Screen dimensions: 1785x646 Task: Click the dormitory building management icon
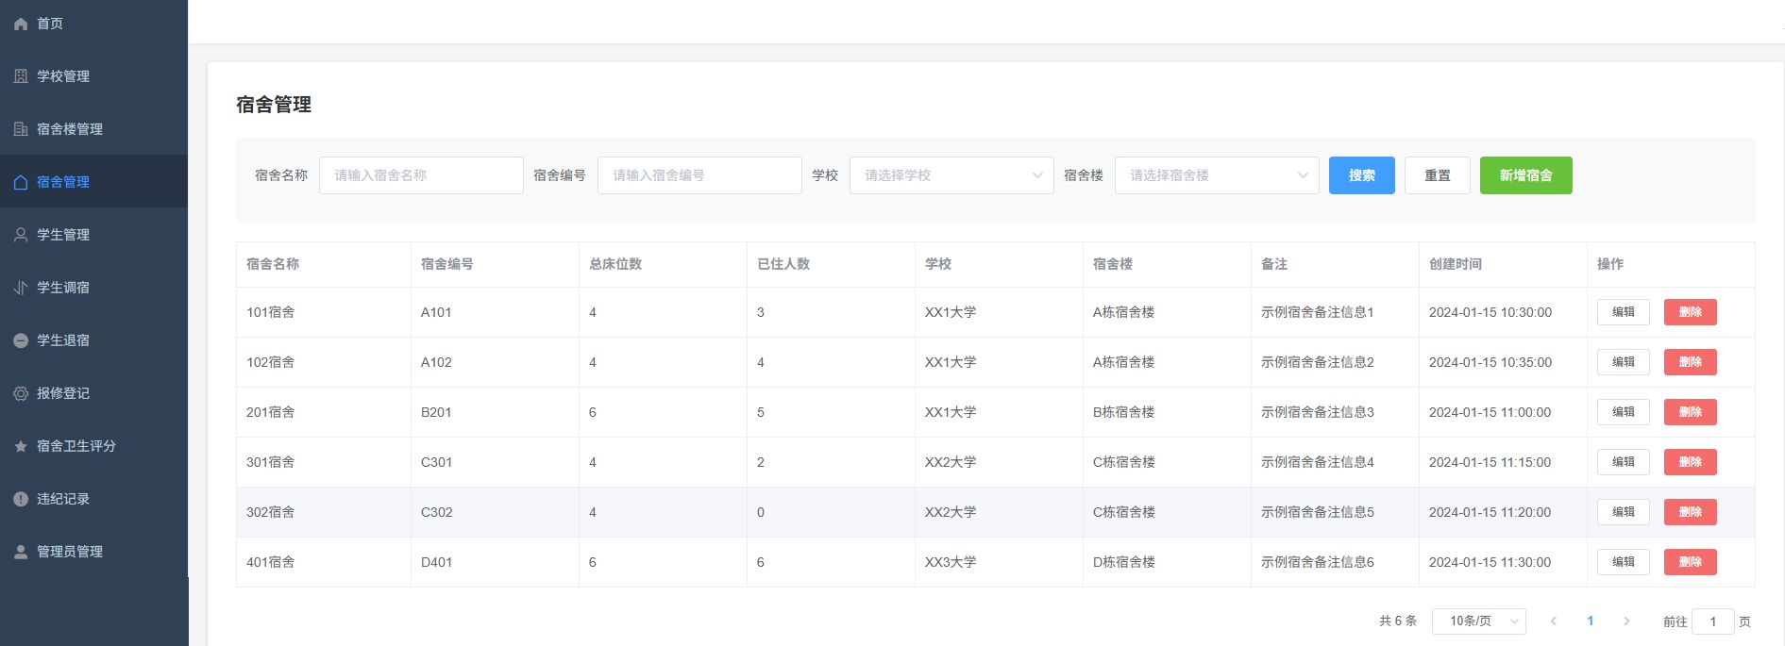coord(21,129)
